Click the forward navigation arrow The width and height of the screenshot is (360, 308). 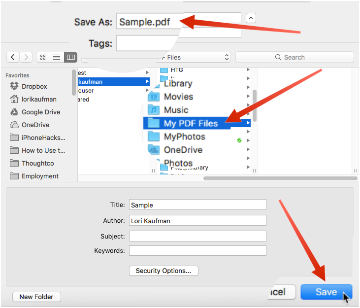(26, 57)
